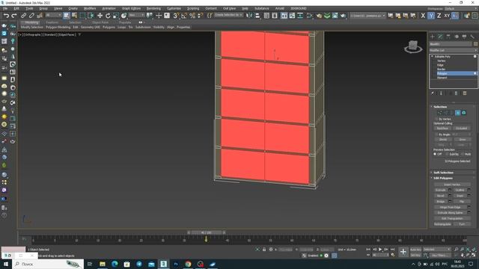Constrain to the X axis
The width and height of the screenshot is (479, 269).
[423, 16]
